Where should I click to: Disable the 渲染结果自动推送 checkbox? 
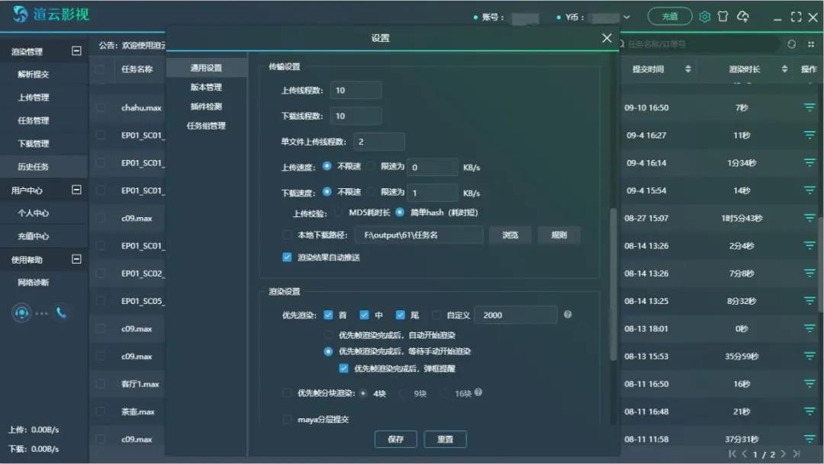(287, 258)
